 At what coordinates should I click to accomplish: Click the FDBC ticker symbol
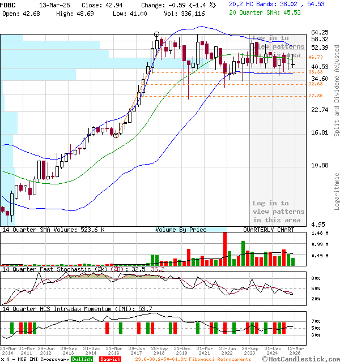tap(9, 3)
